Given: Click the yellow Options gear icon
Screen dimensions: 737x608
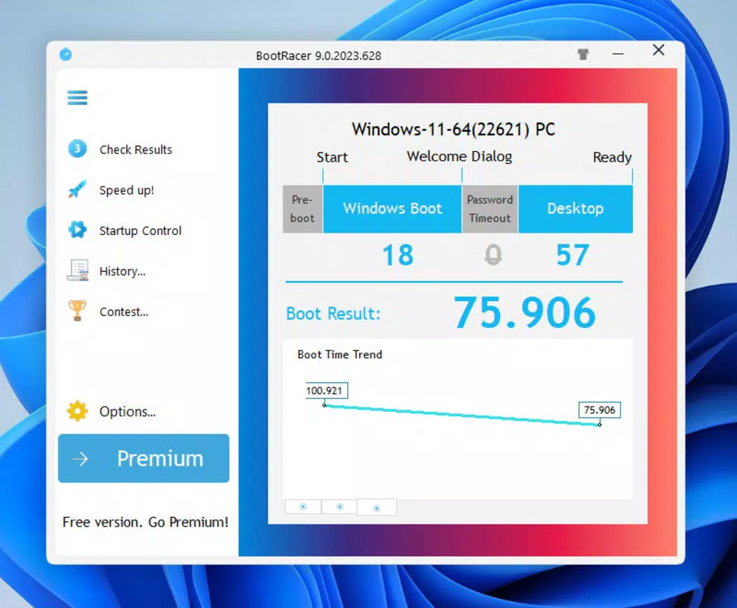Looking at the screenshot, I should (77, 411).
